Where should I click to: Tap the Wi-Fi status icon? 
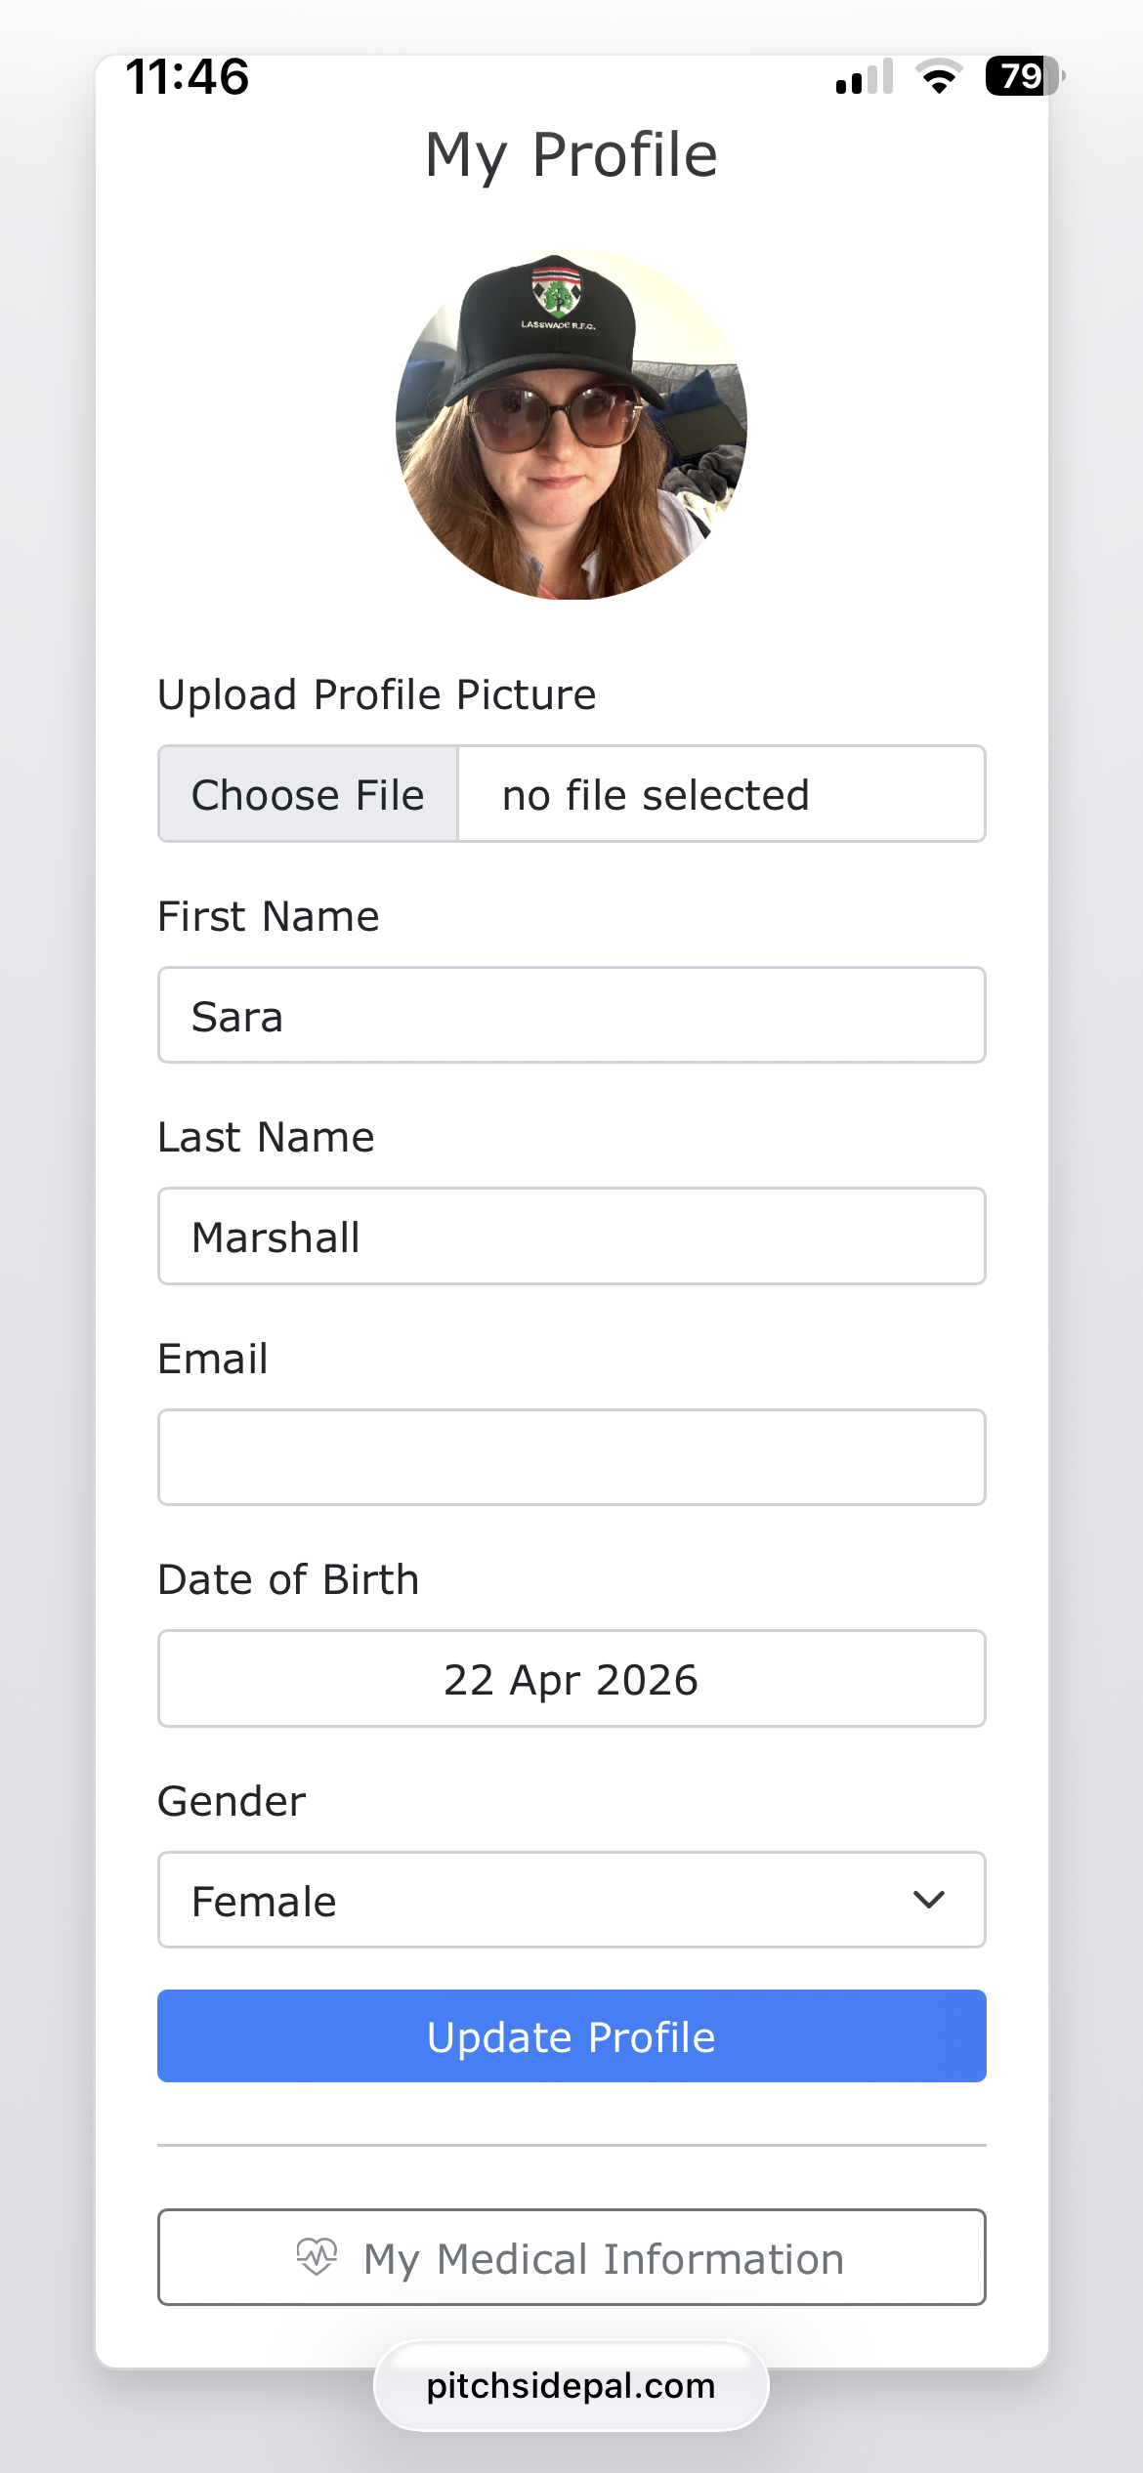click(x=939, y=76)
